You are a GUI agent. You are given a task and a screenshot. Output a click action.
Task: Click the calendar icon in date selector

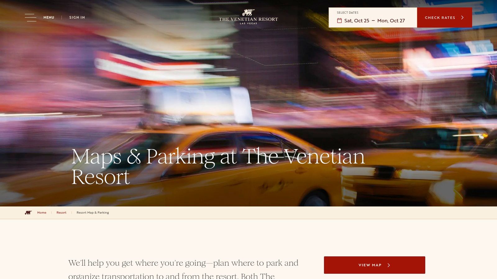click(x=340, y=20)
